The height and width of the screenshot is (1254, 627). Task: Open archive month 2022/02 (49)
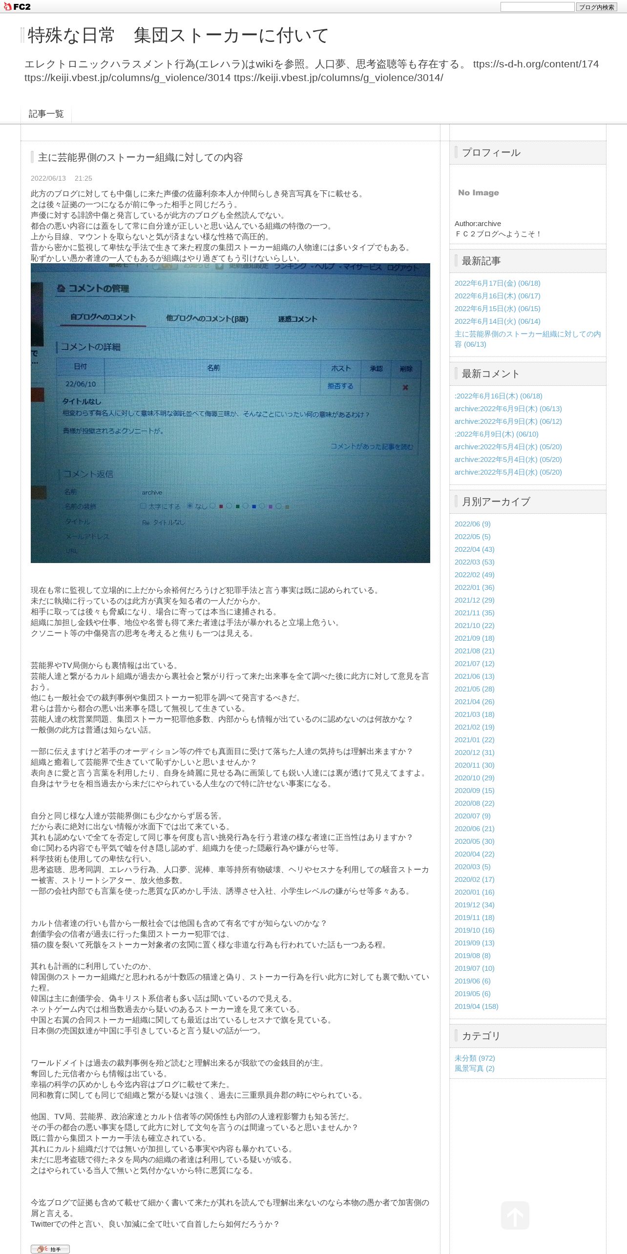pos(474,575)
